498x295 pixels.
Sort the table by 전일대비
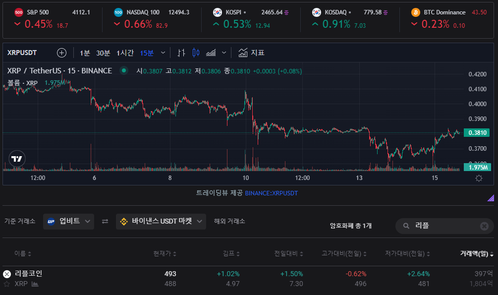[x=289, y=254]
